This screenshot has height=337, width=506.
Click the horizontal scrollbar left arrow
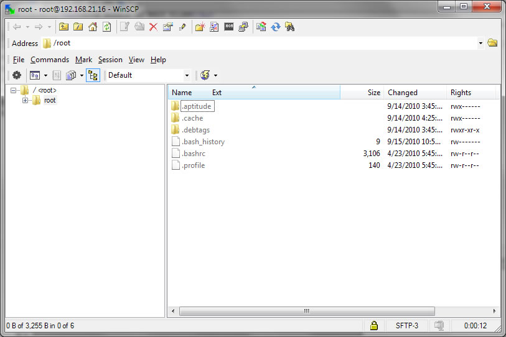(x=173, y=312)
